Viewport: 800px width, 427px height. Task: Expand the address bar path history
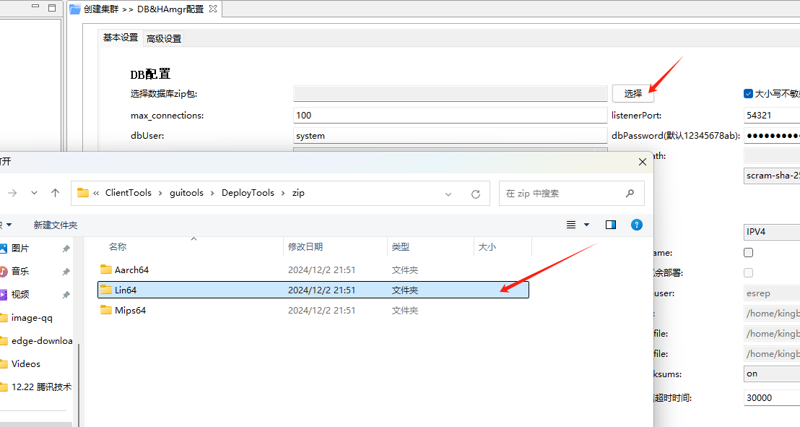448,194
